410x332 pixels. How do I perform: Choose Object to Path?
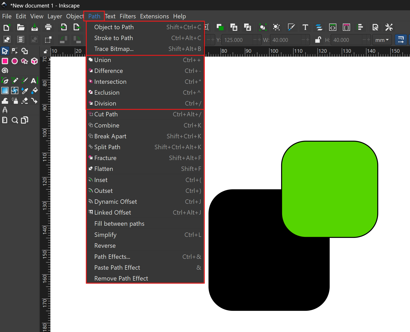[x=145, y=27]
